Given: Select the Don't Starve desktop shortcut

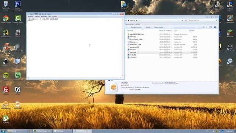Looking at the screenshot, I should pyautogui.click(x=230, y=62).
